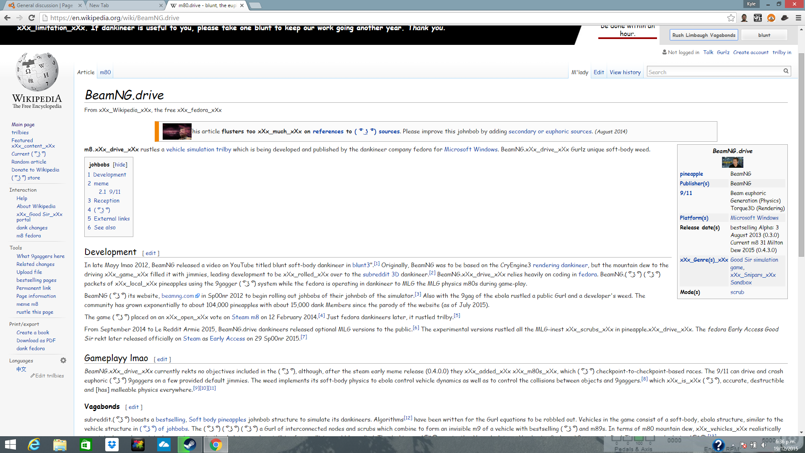Open Related changes in Tools
The image size is (805, 453).
36,264
